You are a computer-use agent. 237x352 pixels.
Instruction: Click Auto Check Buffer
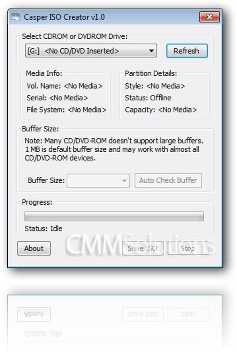point(168,180)
